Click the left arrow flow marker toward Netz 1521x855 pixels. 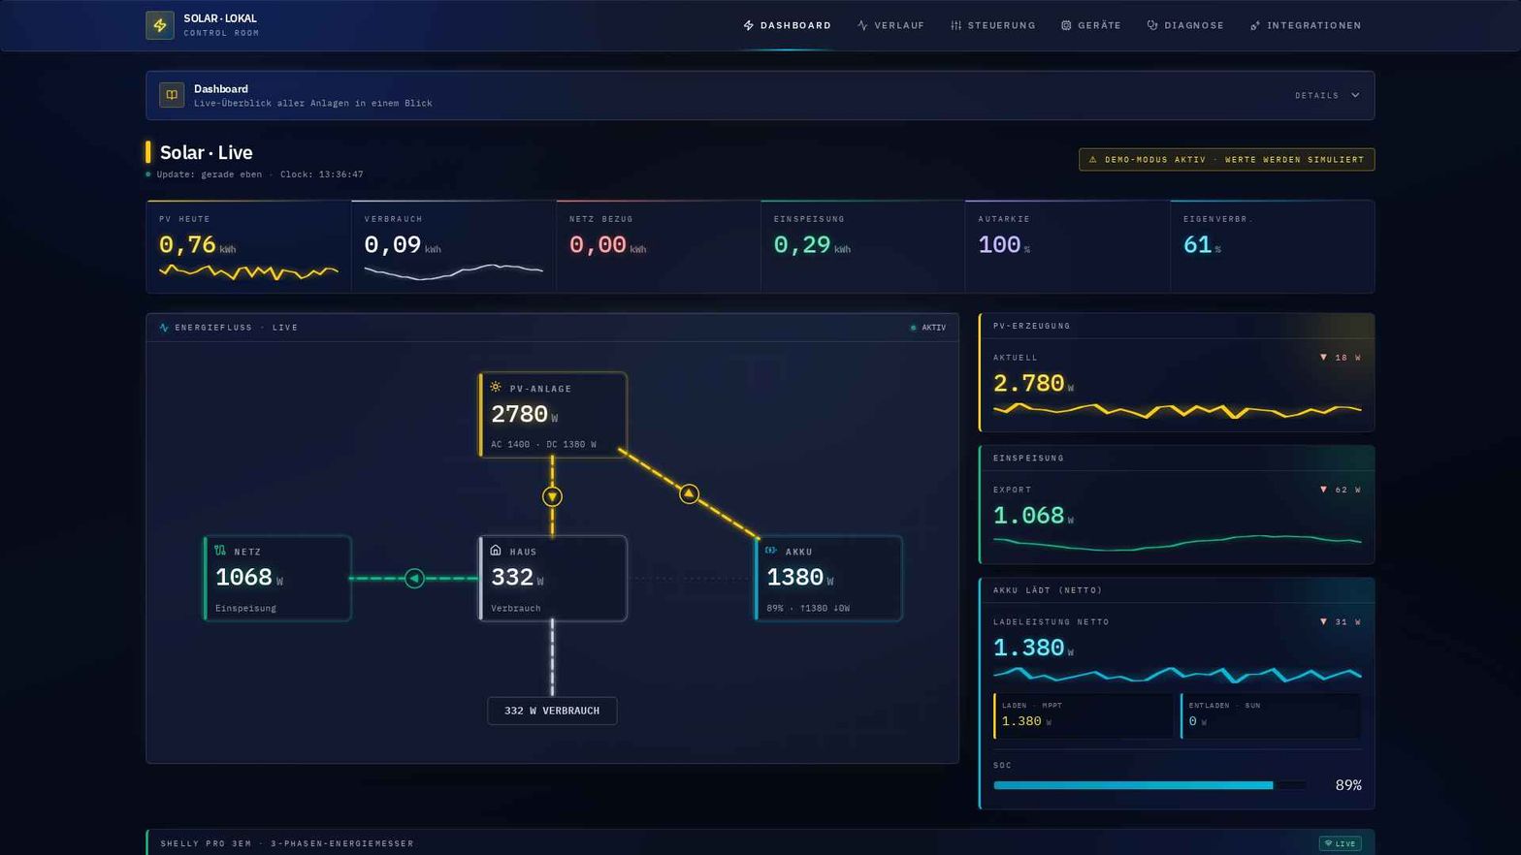(414, 579)
